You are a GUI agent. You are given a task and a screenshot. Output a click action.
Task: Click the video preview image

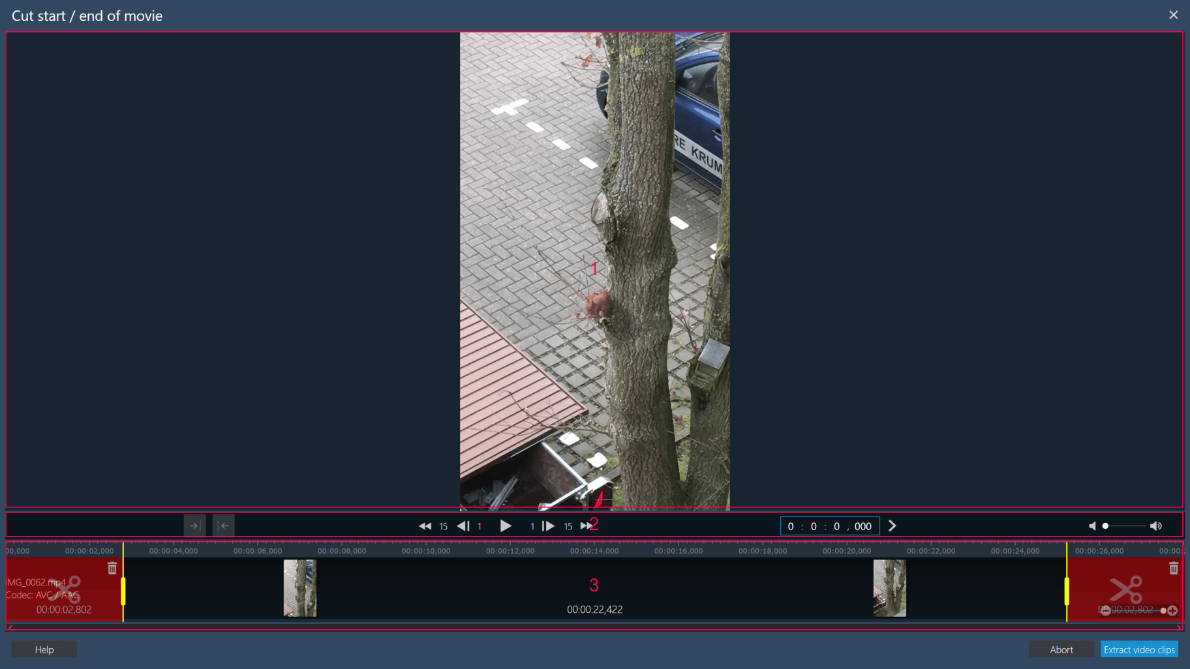pos(595,271)
